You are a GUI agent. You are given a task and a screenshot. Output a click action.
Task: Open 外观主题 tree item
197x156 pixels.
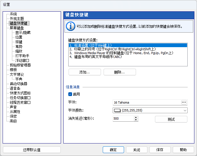[x=17, y=19]
